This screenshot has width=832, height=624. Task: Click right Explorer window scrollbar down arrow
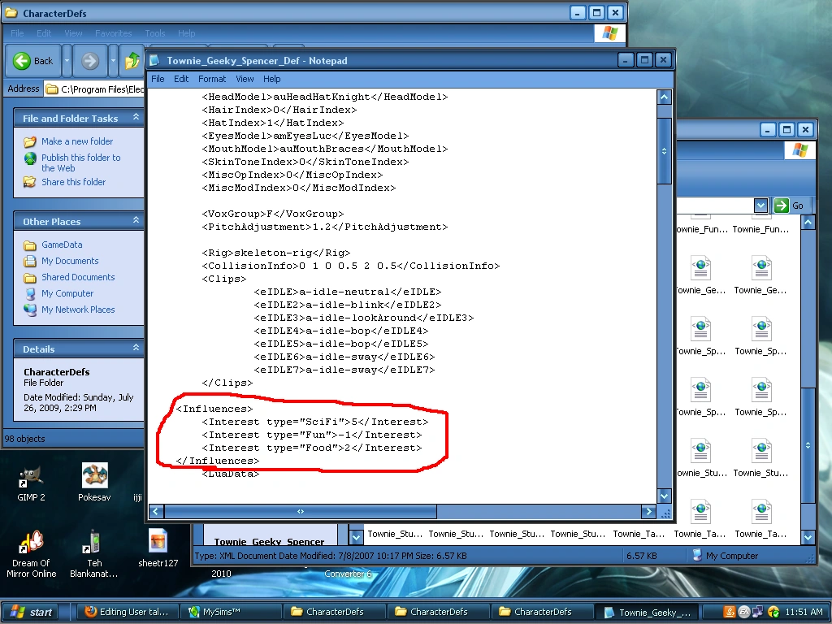coord(808,537)
